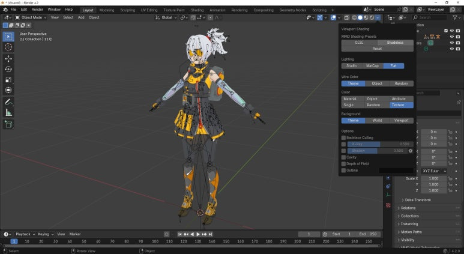Open the Object Mode dropdown
The height and width of the screenshot is (254, 464).
[31, 17]
